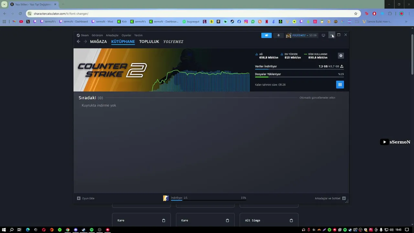Open Chrome three-dot menu
414x233 pixels.
[409, 14]
